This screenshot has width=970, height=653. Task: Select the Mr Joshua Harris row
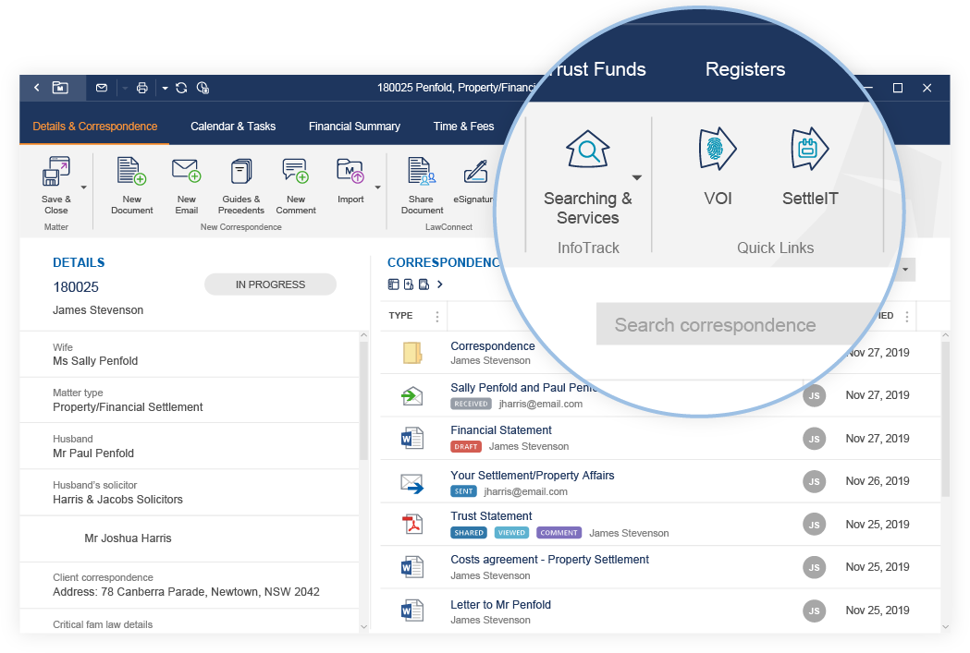(x=190, y=538)
